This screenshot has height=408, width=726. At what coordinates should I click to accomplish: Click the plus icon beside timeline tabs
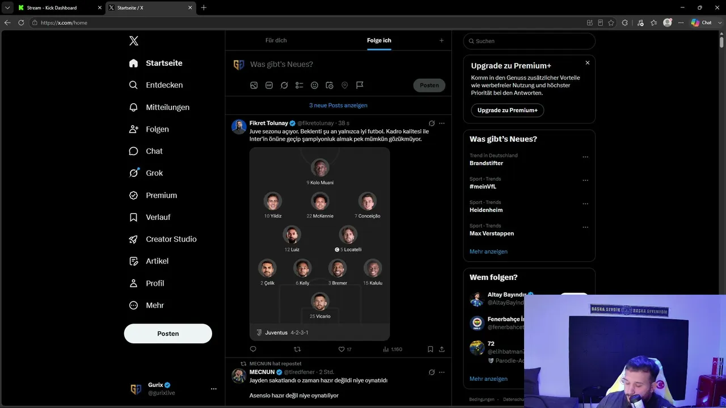pos(441,40)
